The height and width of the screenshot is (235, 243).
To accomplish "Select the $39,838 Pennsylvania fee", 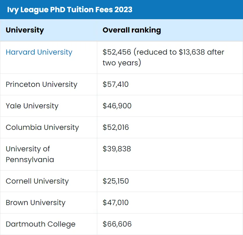I will [117, 149].
